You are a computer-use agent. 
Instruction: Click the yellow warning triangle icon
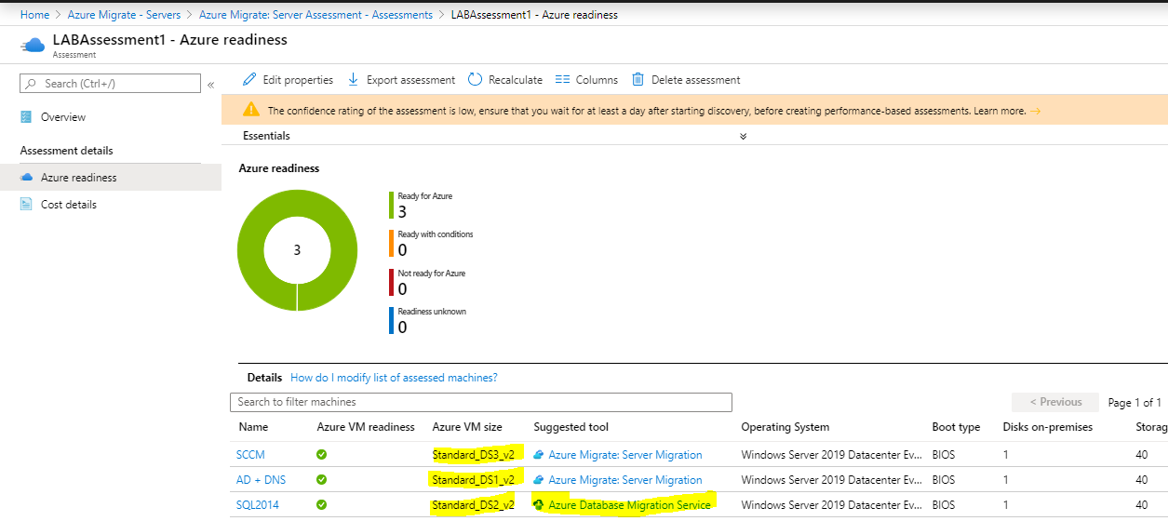pyautogui.click(x=251, y=110)
